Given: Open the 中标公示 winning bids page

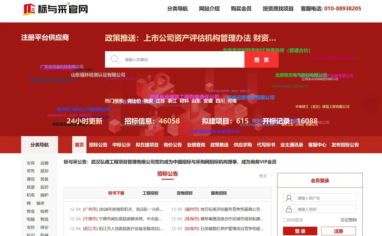Looking at the screenshot, I should pos(121,145).
